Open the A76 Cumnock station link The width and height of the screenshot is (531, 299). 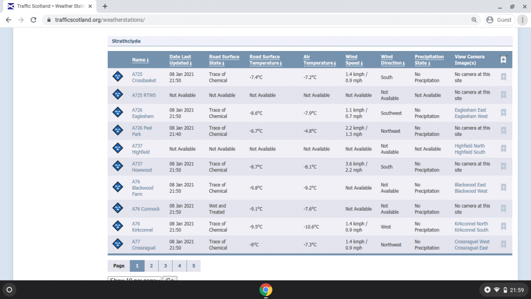(145, 209)
